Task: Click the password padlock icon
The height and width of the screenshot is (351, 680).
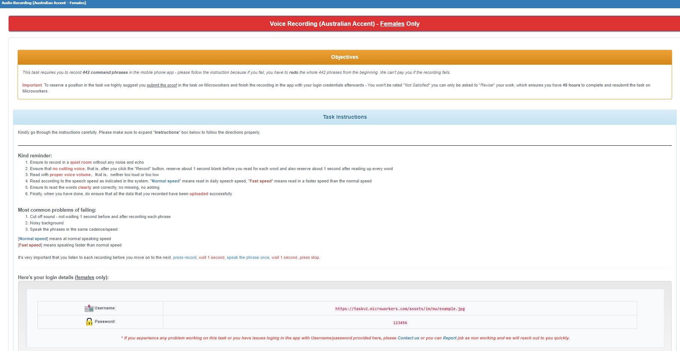Action: pos(89,322)
